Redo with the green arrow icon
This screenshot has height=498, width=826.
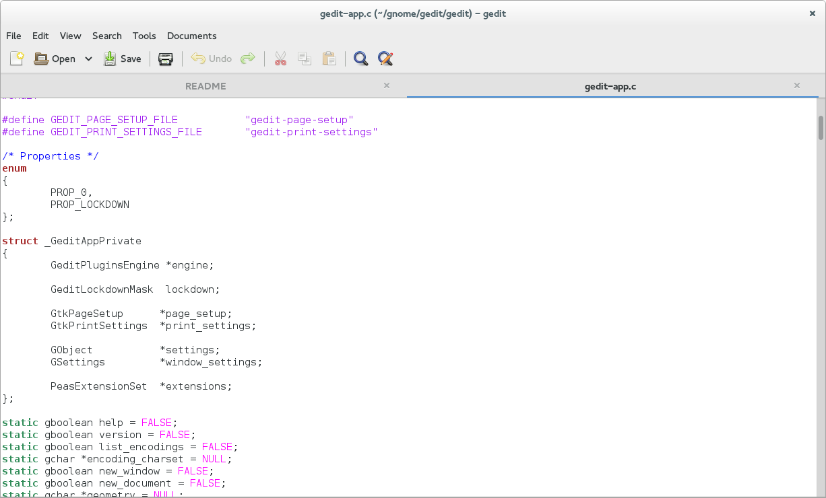point(248,59)
